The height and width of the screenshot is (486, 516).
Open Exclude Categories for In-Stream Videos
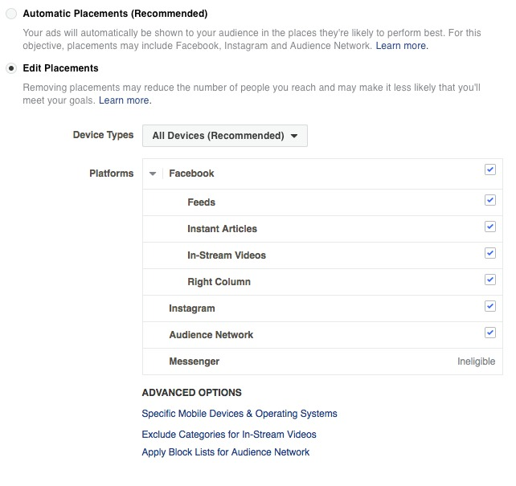tap(229, 435)
